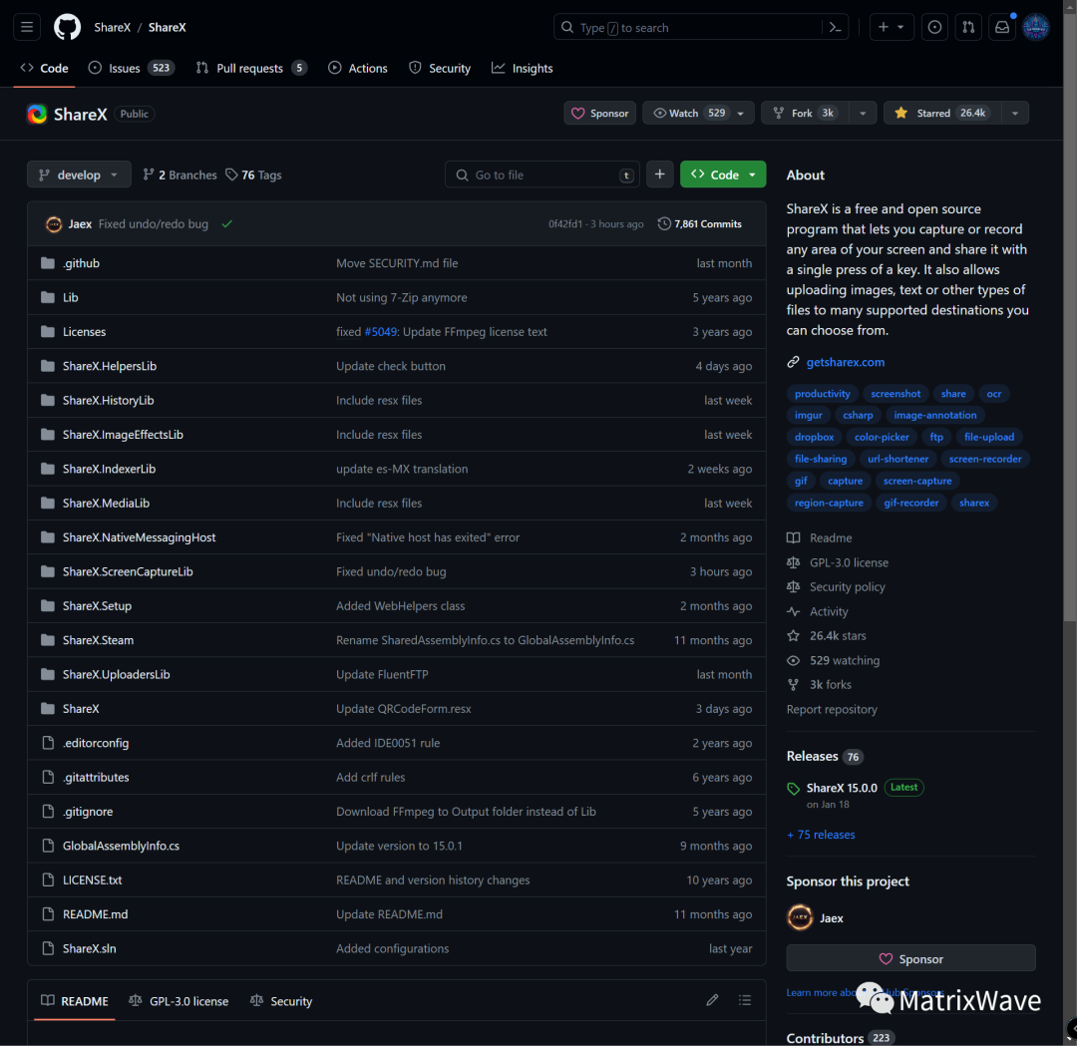
Task: Click the star icon on Starred button
Action: click(900, 113)
